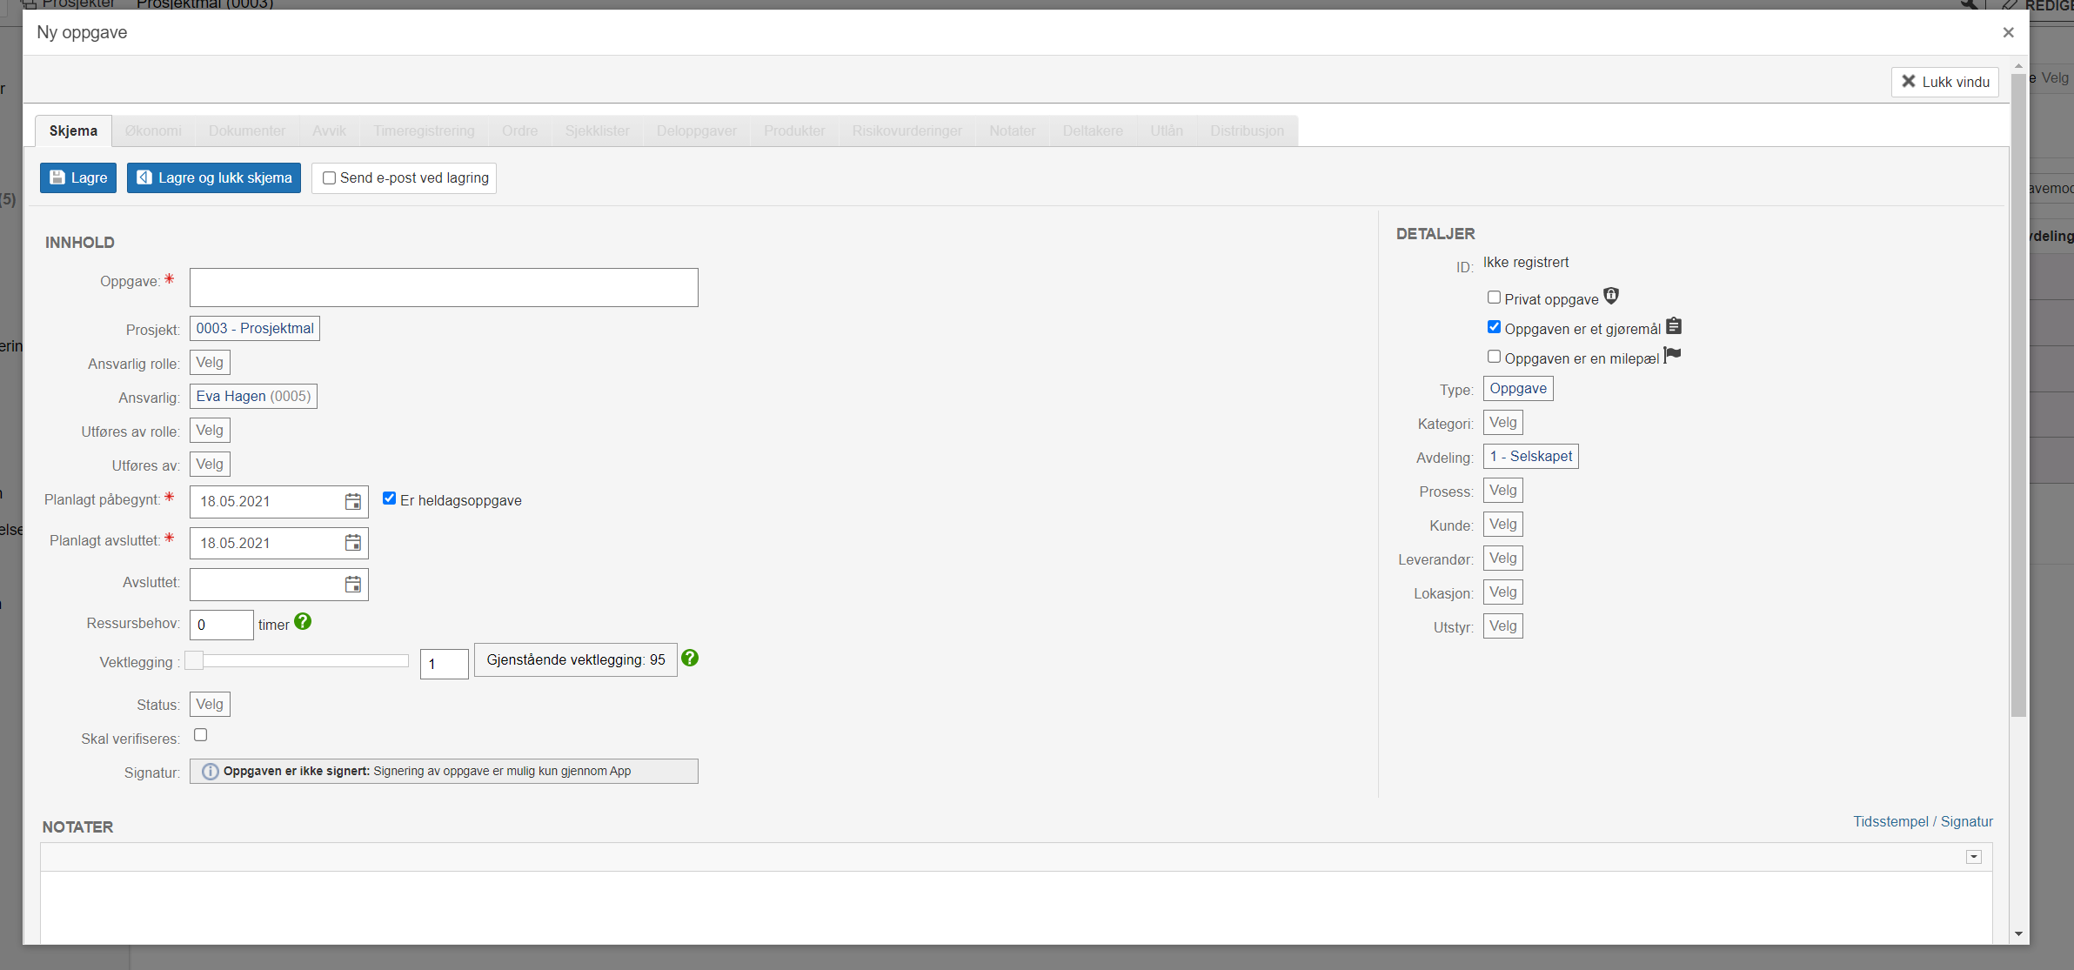Screen dimensions: 2074x970
Task: Open the Status Velg selector
Action: [209, 705]
